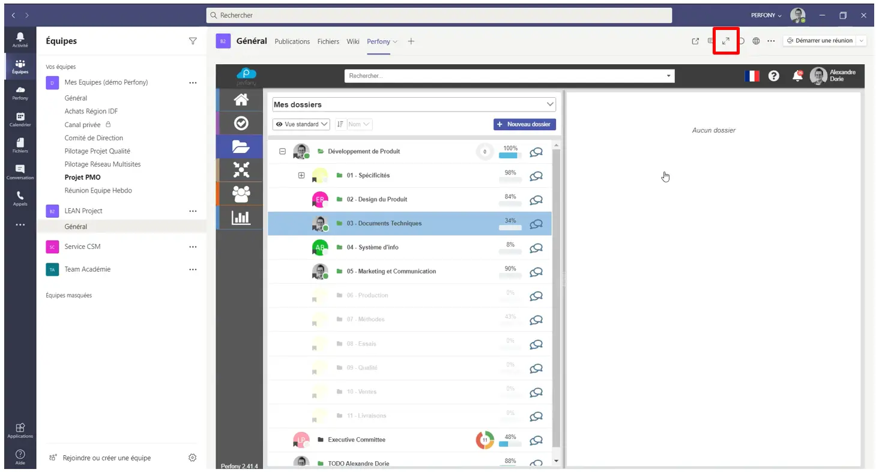Expand tab to full screen

pyautogui.click(x=725, y=41)
